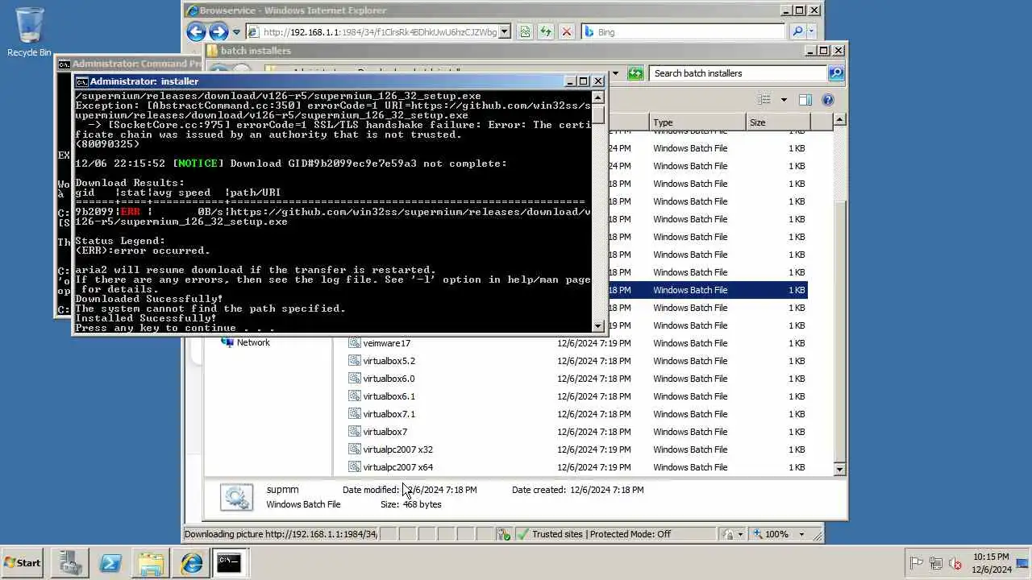Select the virtualbox7.1 batch file
The width and height of the screenshot is (1032, 580).
click(x=389, y=414)
